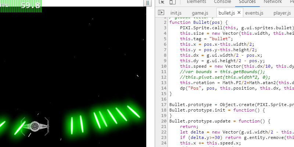Click the 'this.dy = g.ui.height/2 - pos.y;' line
294x147 pixels.
222,61
